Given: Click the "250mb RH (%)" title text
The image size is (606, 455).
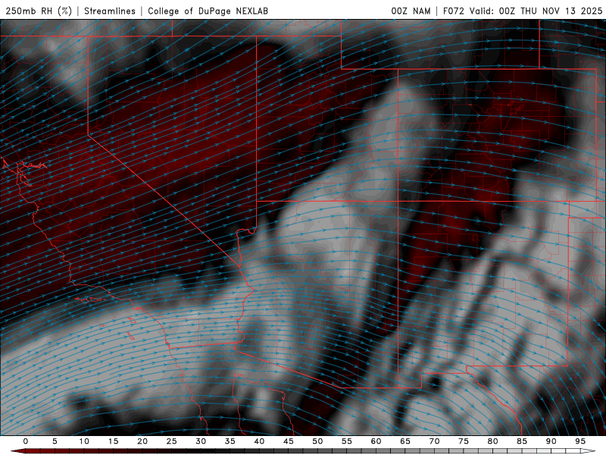Looking at the screenshot, I should pyautogui.click(x=39, y=11).
